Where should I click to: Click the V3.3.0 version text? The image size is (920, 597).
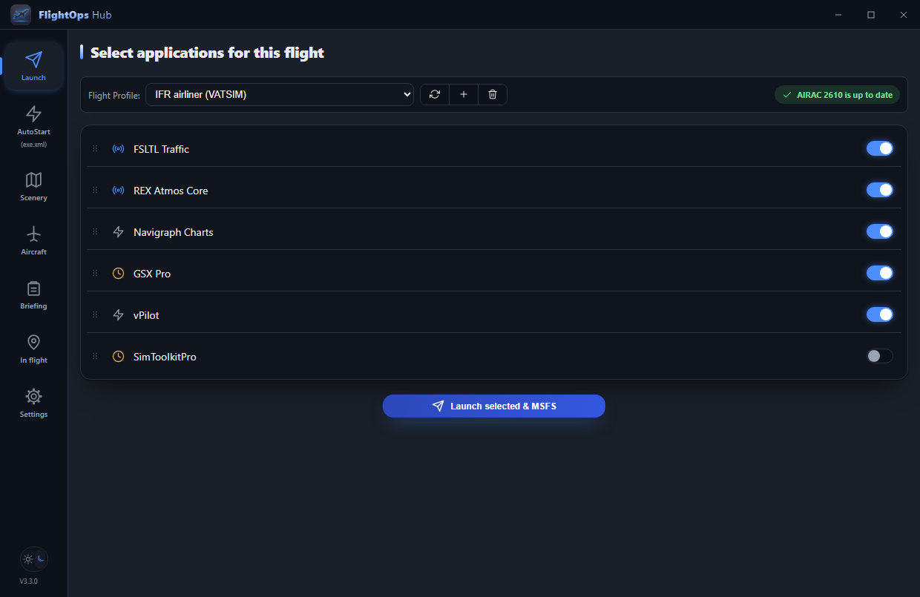29,581
